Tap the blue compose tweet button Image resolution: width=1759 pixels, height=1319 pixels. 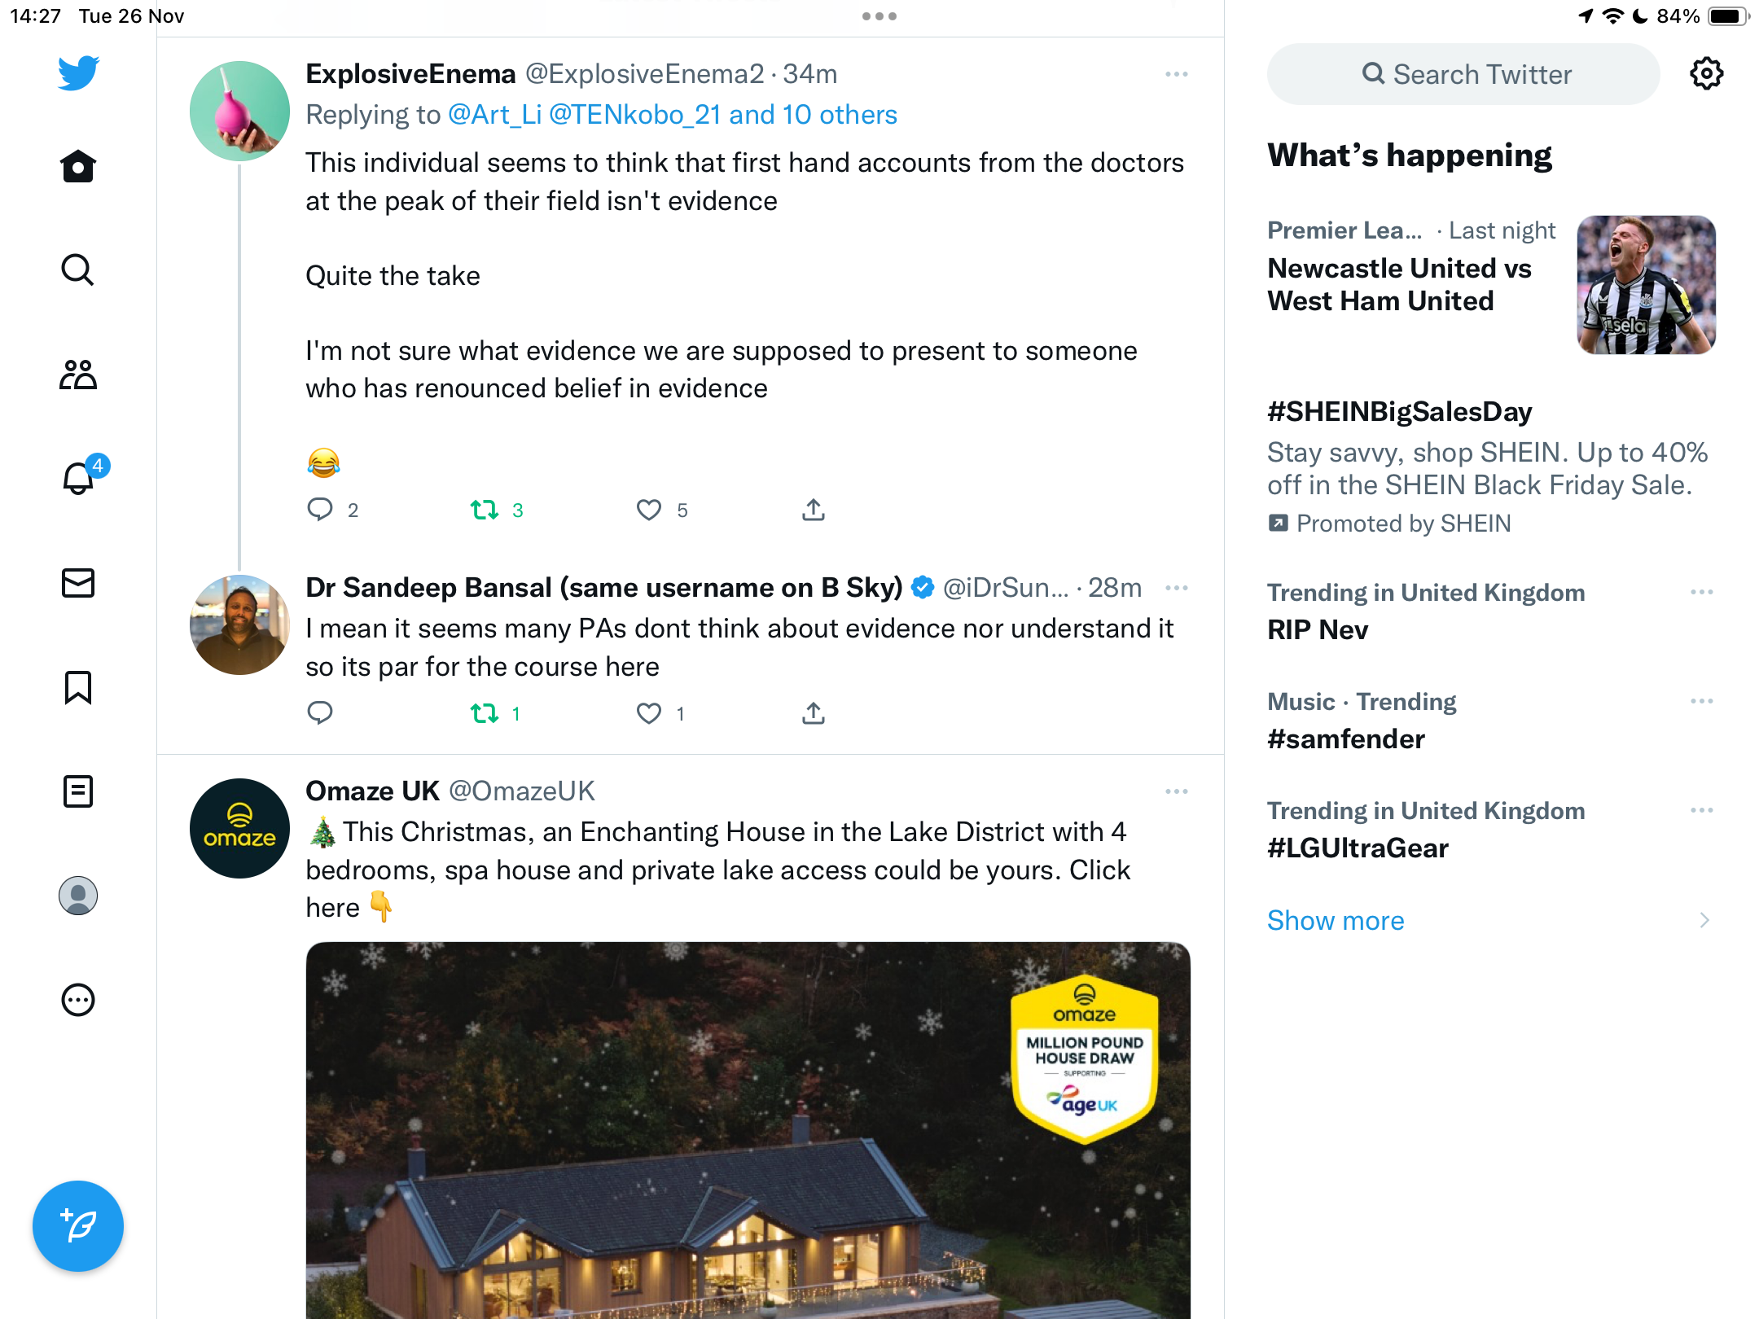click(x=78, y=1226)
